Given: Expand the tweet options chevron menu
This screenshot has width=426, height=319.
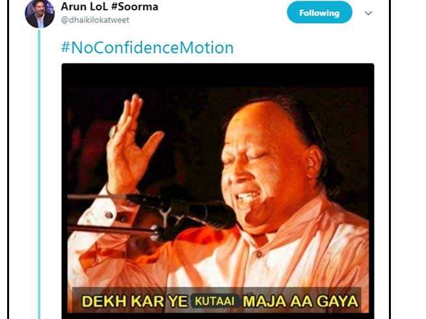Looking at the screenshot, I should (x=368, y=13).
